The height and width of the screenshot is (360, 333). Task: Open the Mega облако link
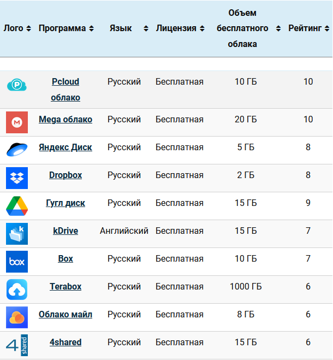pyautogui.click(x=66, y=119)
